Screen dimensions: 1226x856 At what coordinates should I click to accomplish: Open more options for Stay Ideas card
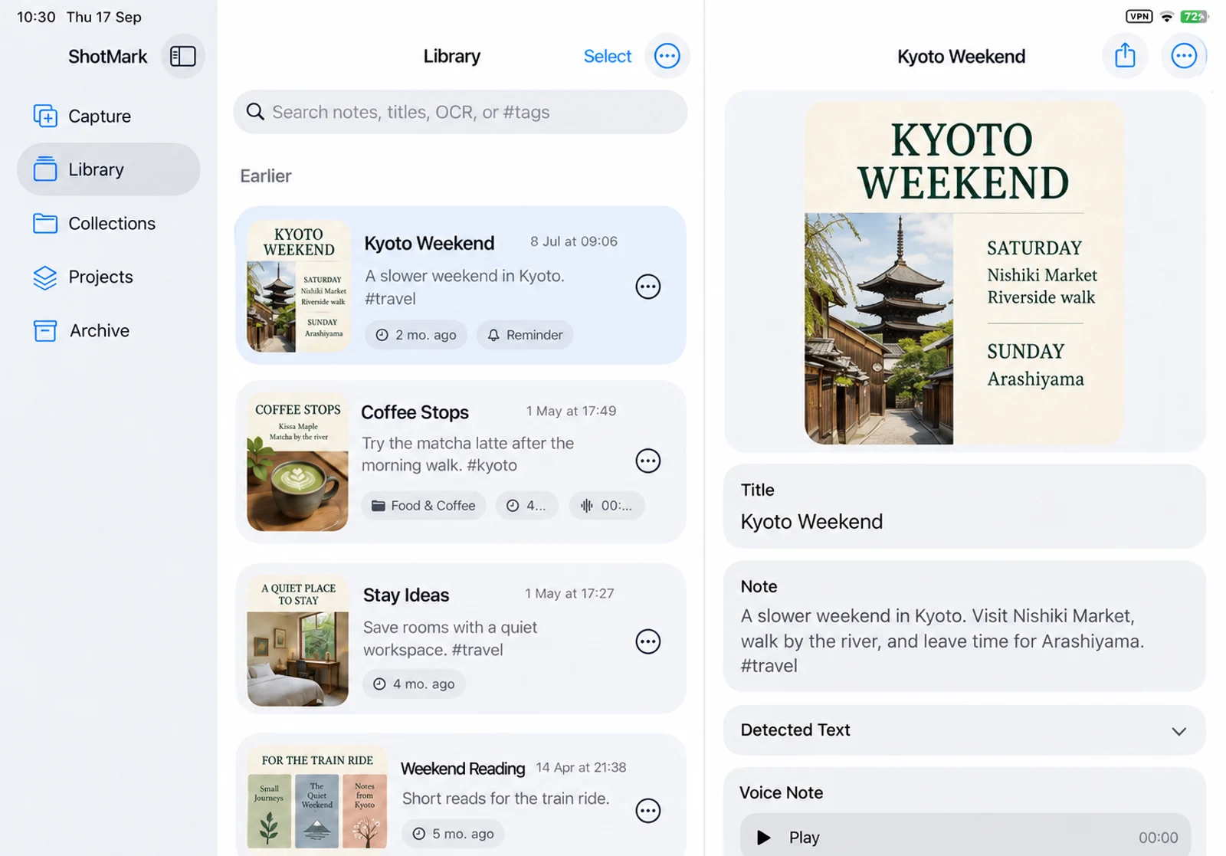click(647, 641)
